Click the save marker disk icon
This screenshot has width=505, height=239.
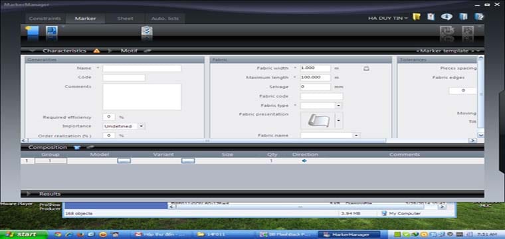52,31
